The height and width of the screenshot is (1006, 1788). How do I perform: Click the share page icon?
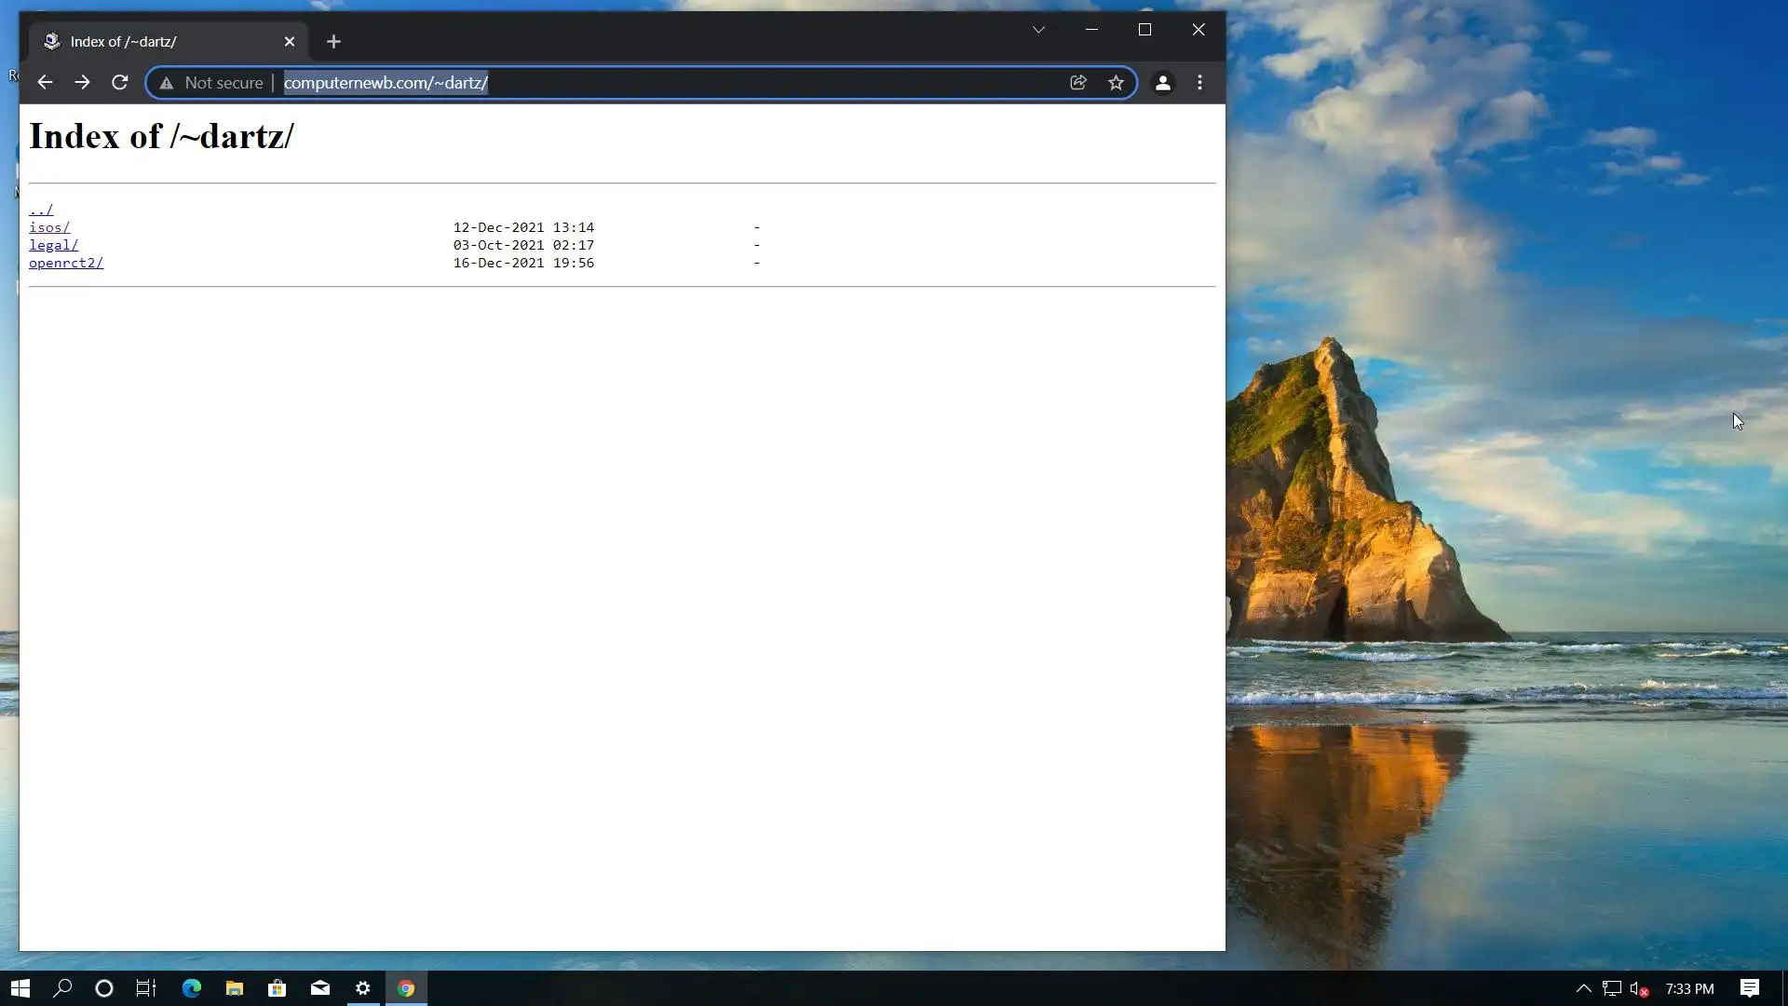coord(1078,83)
